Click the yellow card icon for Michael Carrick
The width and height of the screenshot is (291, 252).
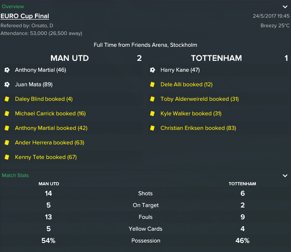(x=7, y=114)
